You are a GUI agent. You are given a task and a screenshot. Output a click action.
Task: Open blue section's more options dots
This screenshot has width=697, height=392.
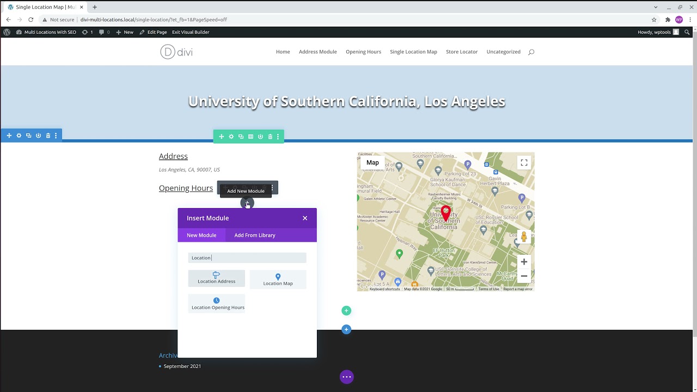(56, 136)
